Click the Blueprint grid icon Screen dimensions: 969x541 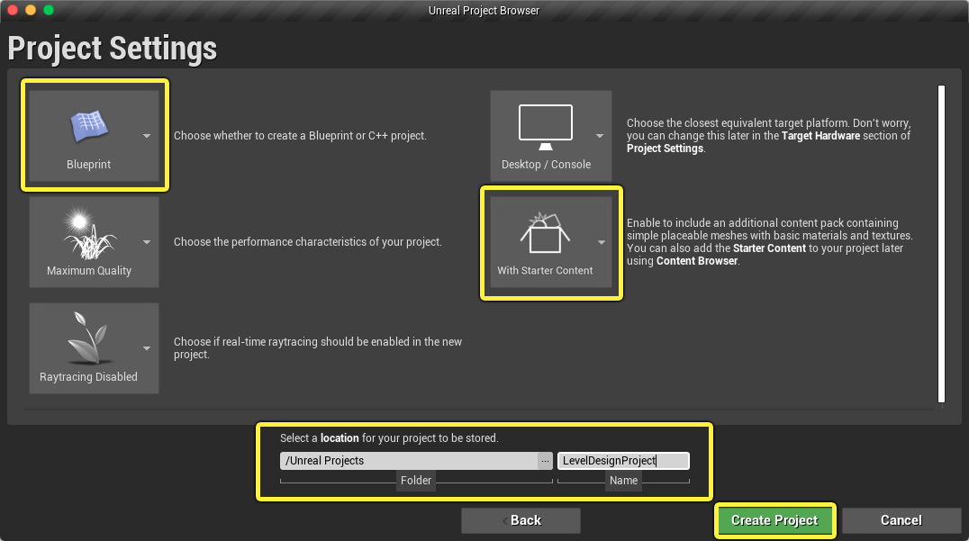(90, 126)
